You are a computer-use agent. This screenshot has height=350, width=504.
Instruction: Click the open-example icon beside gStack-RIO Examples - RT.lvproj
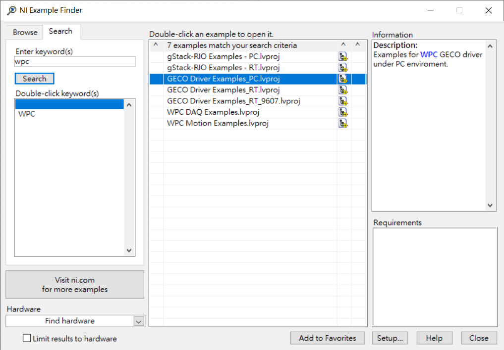(343, 67)
